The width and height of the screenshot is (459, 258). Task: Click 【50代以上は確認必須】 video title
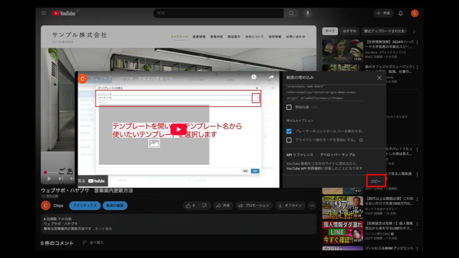(x=389, y=201)
